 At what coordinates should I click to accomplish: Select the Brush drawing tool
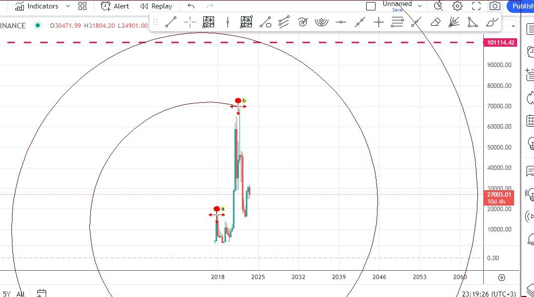coord(492,22)
